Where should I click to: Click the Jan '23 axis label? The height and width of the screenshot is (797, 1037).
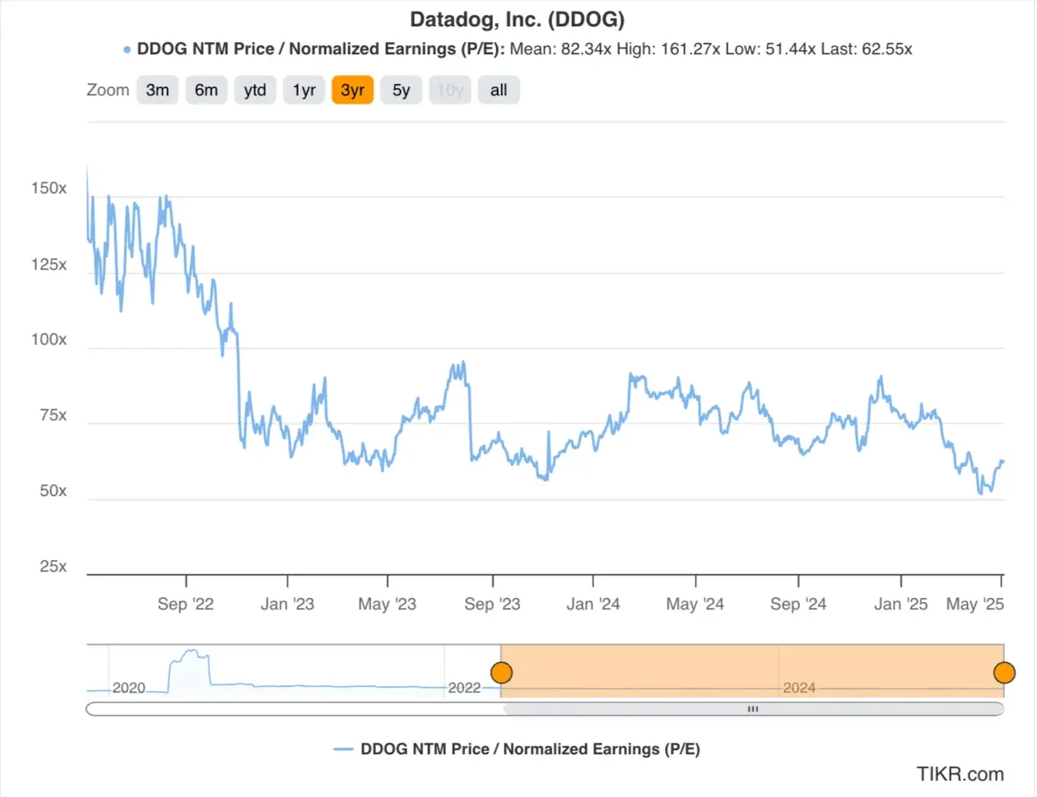tap(287, 605)
